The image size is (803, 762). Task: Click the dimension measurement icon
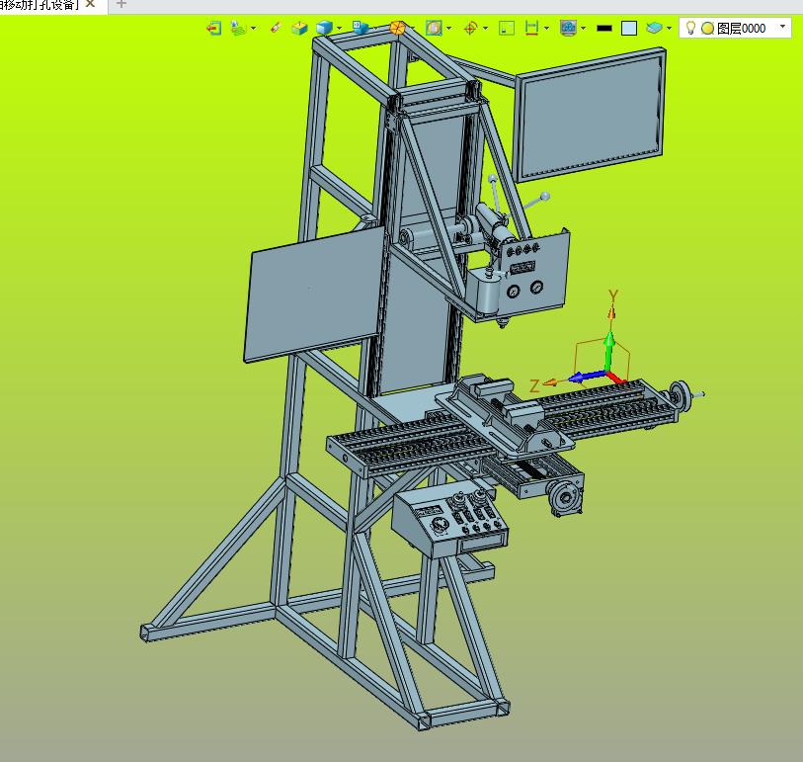point(532,28)
